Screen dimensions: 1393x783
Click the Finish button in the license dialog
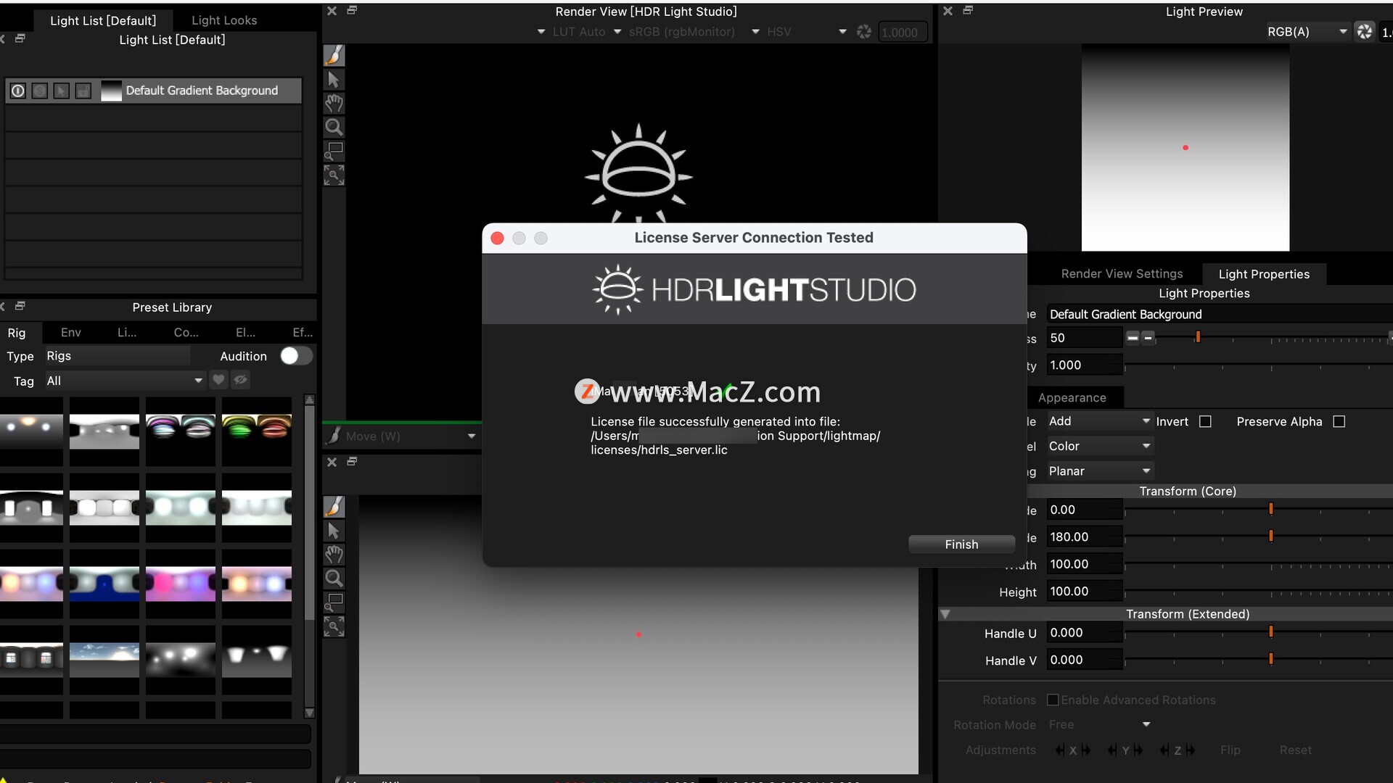[961, 544]
